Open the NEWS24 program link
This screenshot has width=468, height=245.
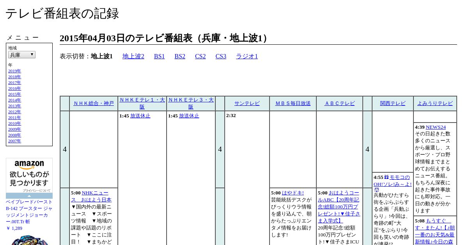[x=436, y=127]
